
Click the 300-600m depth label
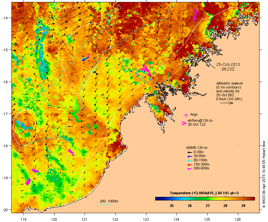click(x=201, y=168)
